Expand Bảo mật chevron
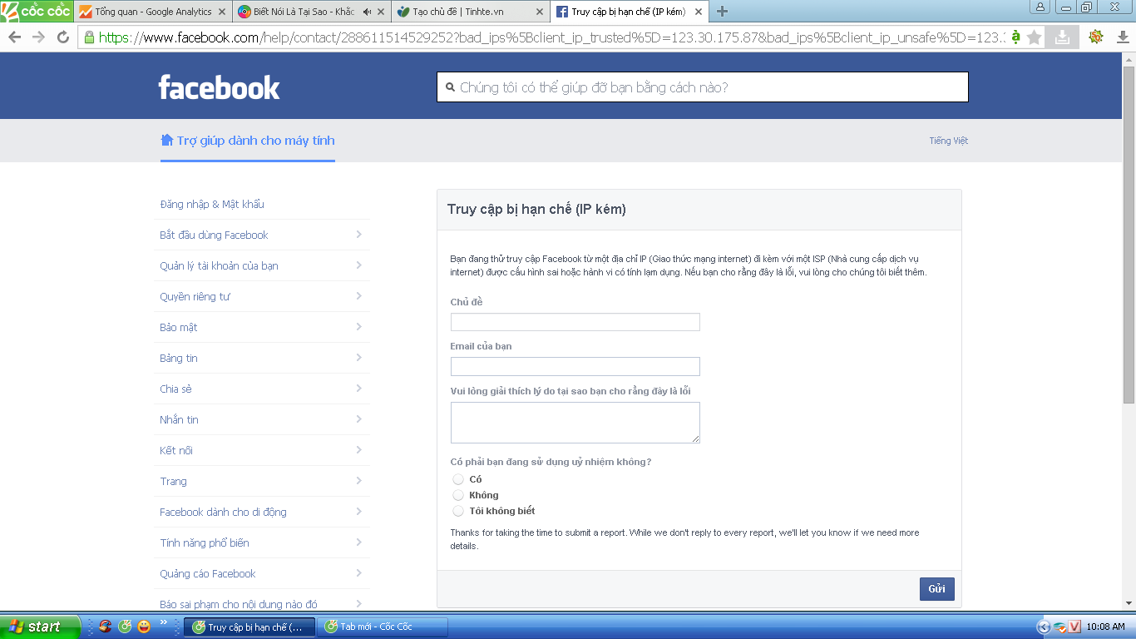Image resolution: width=1136 pixels, height=639 pixels. pyautogui.click(x=358, y=327)
